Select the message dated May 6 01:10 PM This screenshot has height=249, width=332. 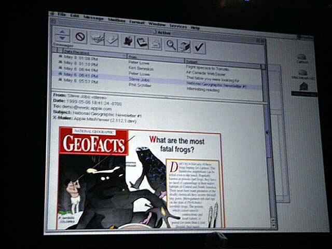(81, 63)
